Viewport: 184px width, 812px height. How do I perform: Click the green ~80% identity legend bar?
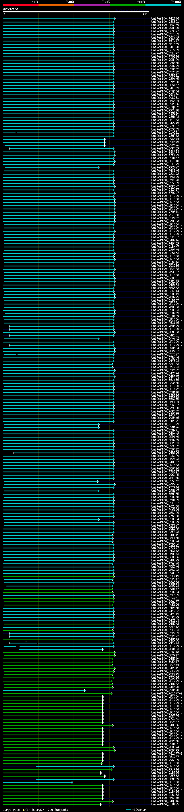pos(128,5)
